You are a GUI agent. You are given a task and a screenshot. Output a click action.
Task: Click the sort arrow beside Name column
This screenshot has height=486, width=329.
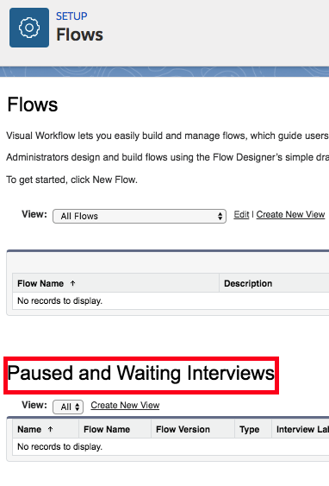coord(51,429)
